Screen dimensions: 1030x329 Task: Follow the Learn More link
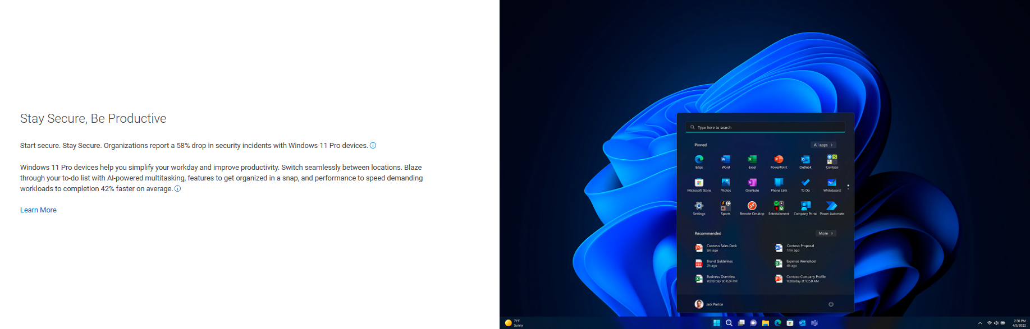point(38,210)
